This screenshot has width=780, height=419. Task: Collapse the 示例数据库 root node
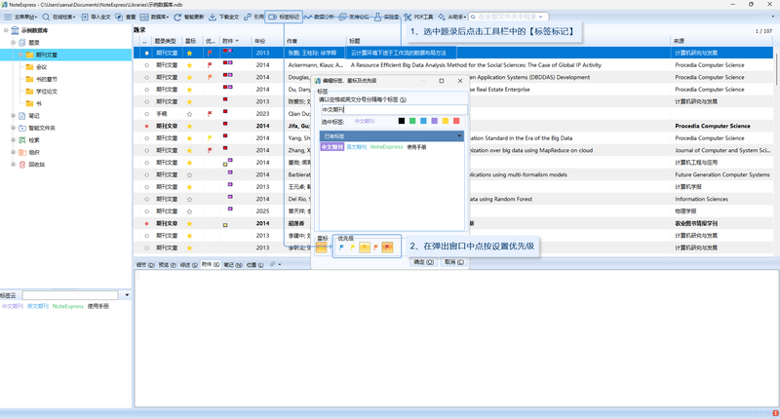6,30
